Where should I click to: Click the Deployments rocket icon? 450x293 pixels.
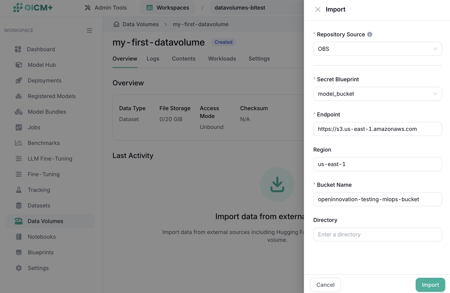coord(19,81)
